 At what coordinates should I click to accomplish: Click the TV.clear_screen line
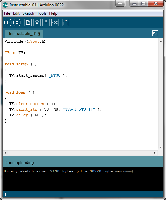pyautogui.click(x=33, y=104)
